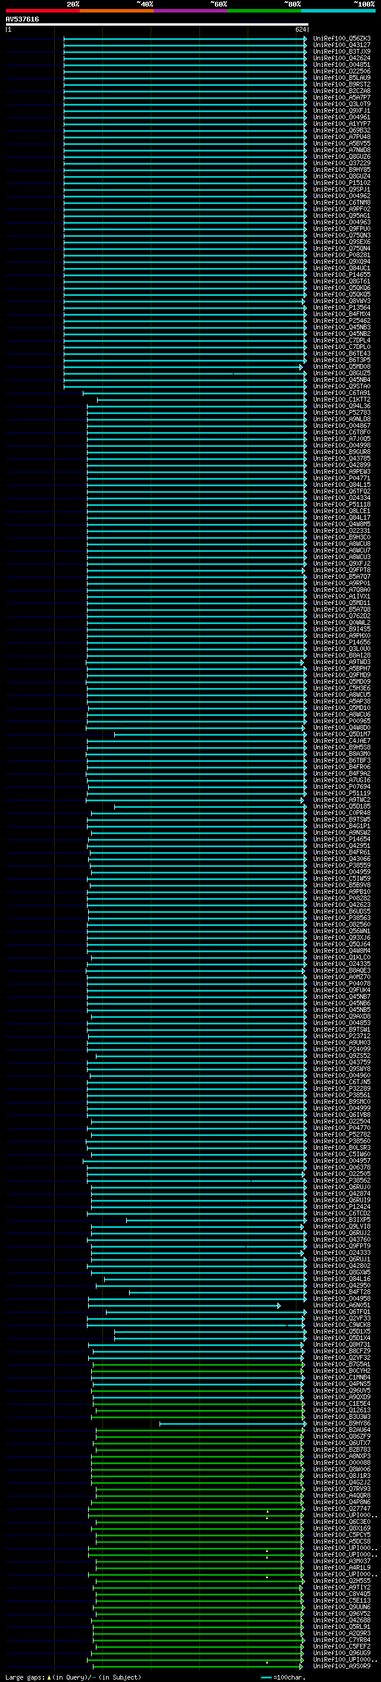Click the UniRef100_Q5D1X4 label
The width and height of the screenshot is (381, 1682).
pos(342,1338)
